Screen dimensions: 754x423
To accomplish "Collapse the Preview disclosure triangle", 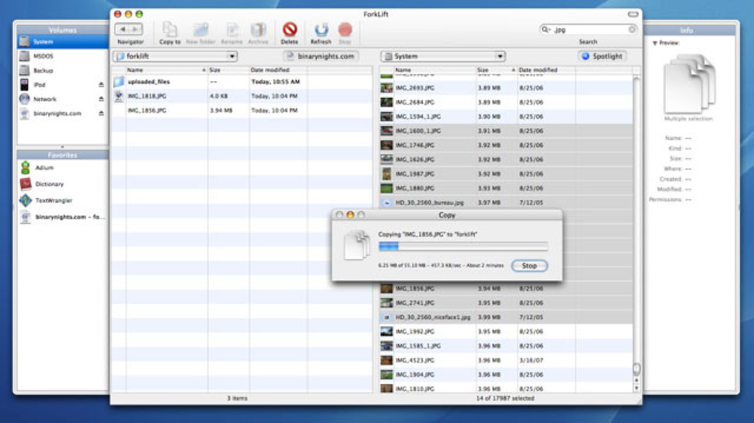I will click(x=655, y=43).
